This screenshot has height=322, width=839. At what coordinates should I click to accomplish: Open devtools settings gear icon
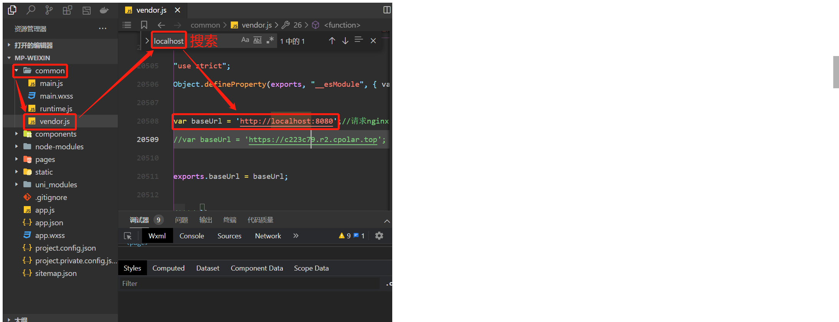coord(379,236)
